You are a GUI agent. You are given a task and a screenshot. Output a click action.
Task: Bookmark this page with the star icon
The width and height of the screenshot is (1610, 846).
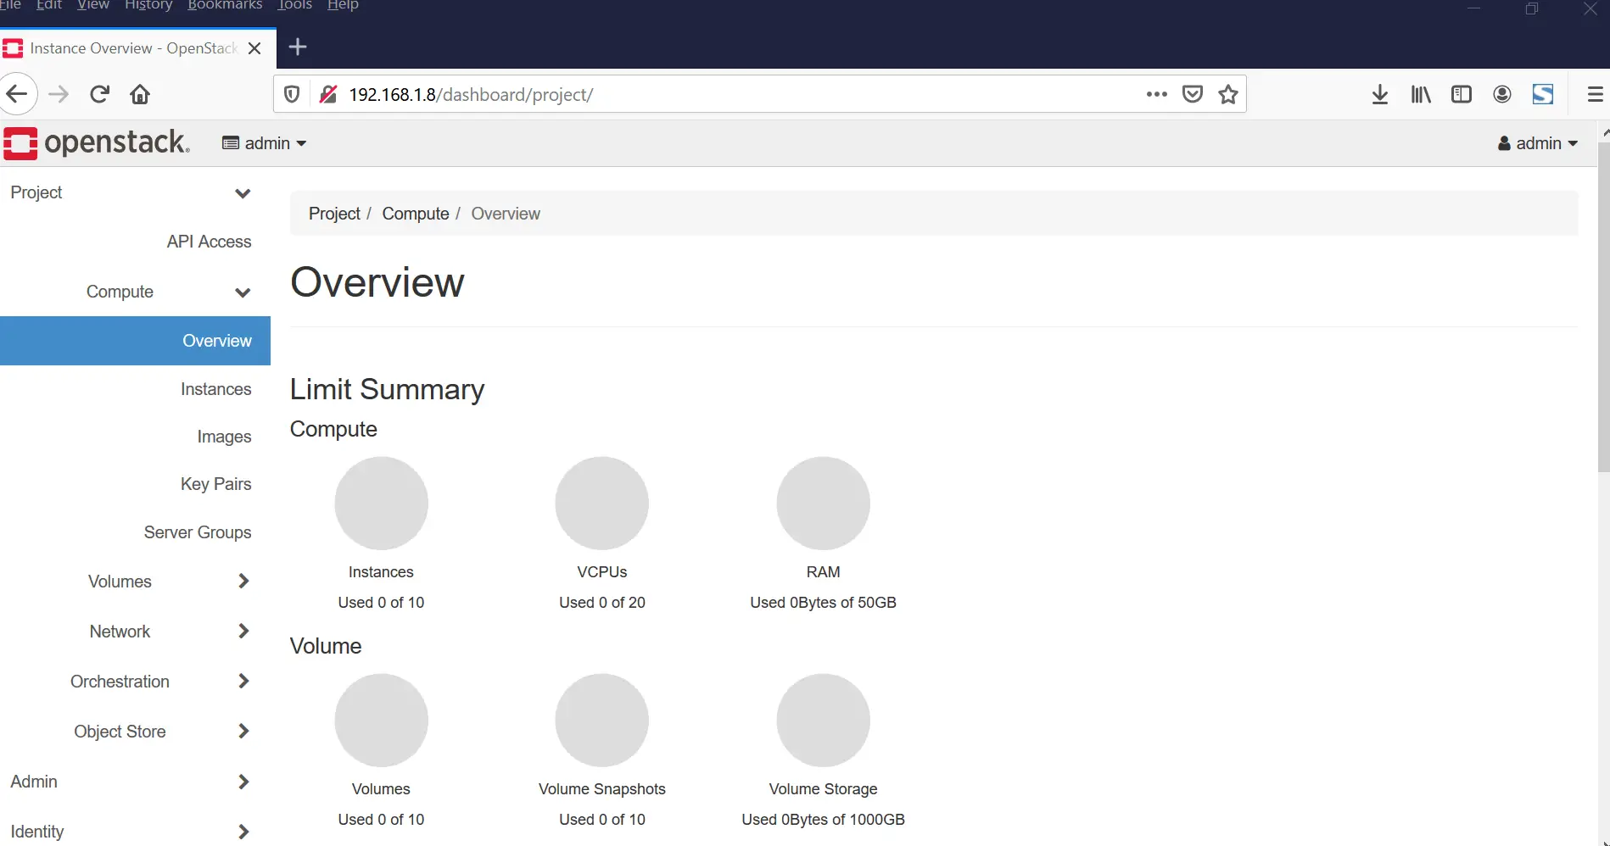pos(1228,94)
